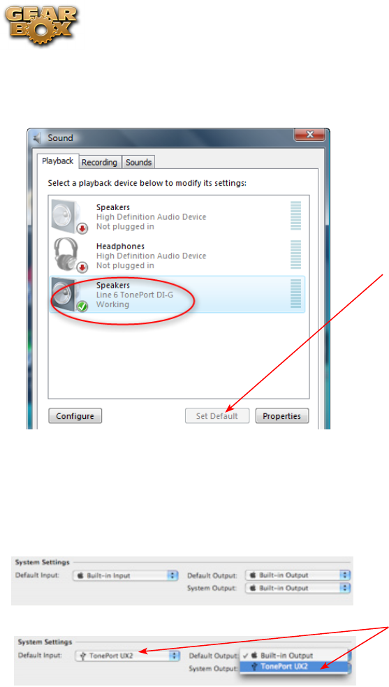Click the Configure button

coord(75,416)
